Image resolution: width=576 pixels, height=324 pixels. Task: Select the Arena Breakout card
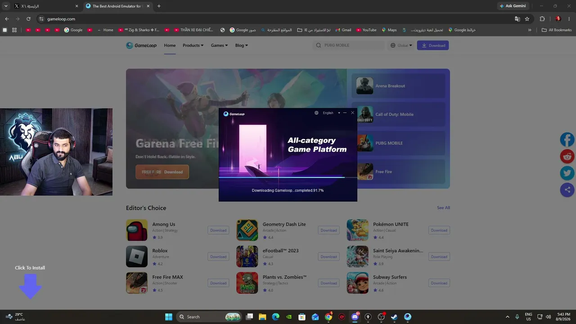tap(398, 86)
